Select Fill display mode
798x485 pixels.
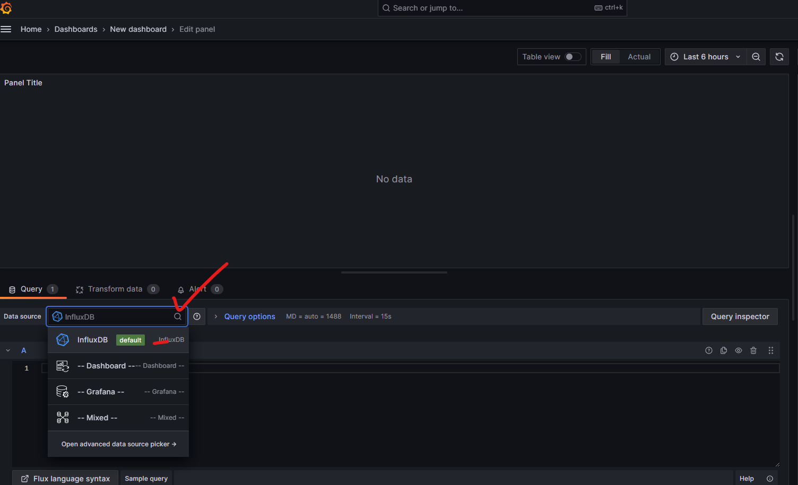(x=606, y=57)
